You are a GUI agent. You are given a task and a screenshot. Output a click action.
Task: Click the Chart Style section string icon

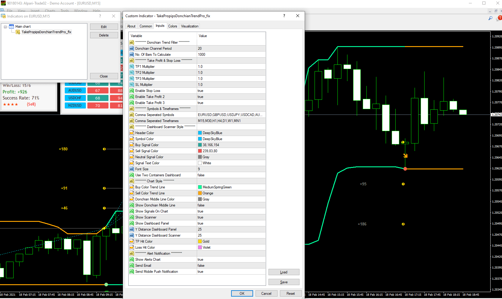coord(131,181)
